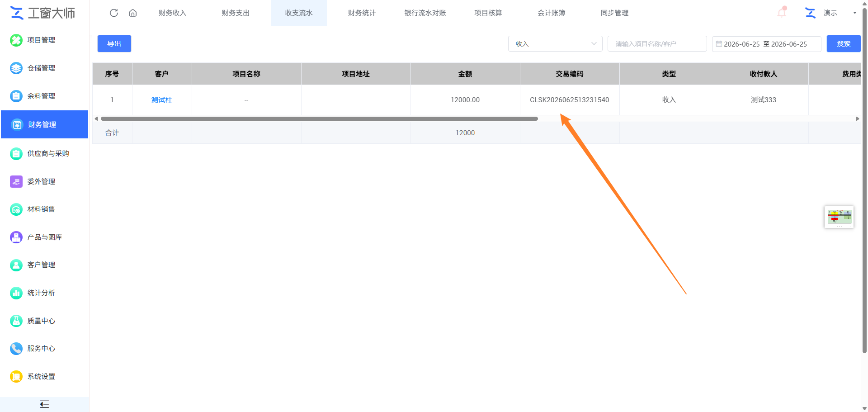Open the floating screenshot thumbnail
The height and width of the screenshot is (412, 868).
coord(839,217)
